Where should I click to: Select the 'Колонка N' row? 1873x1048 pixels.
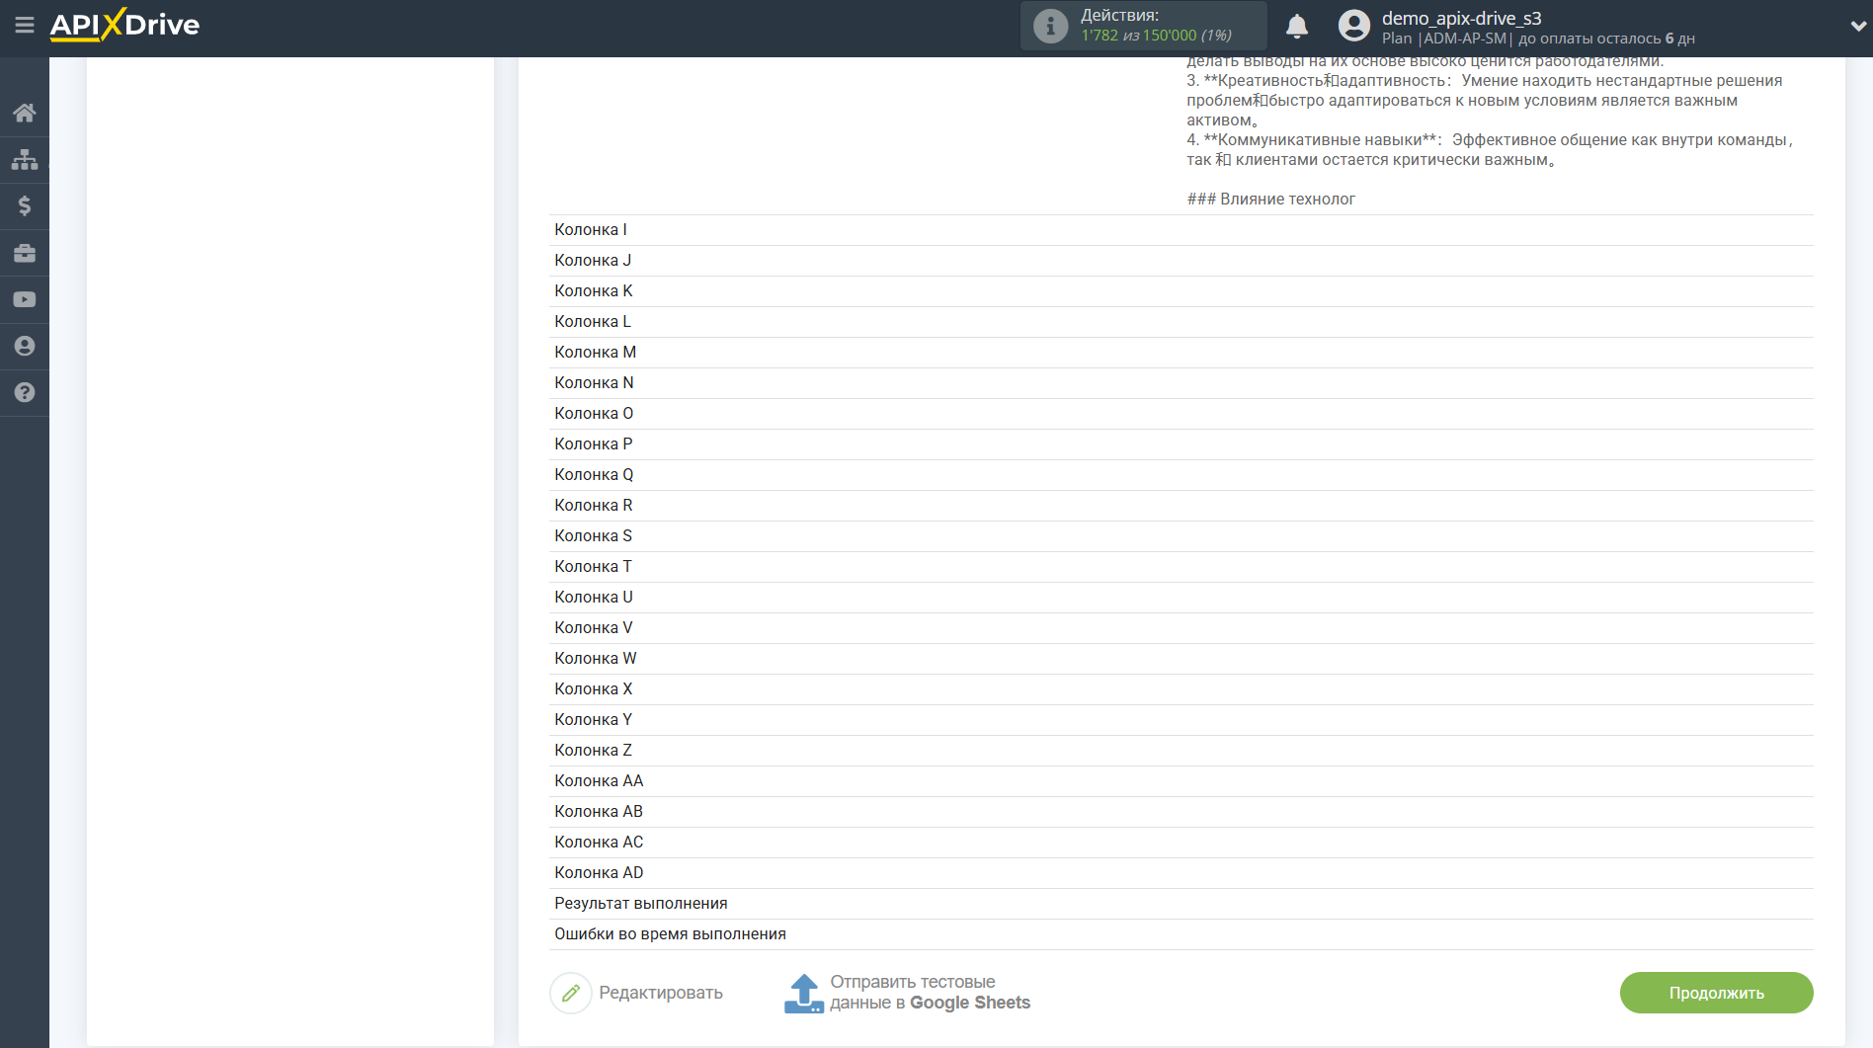tap(1181, 383)
